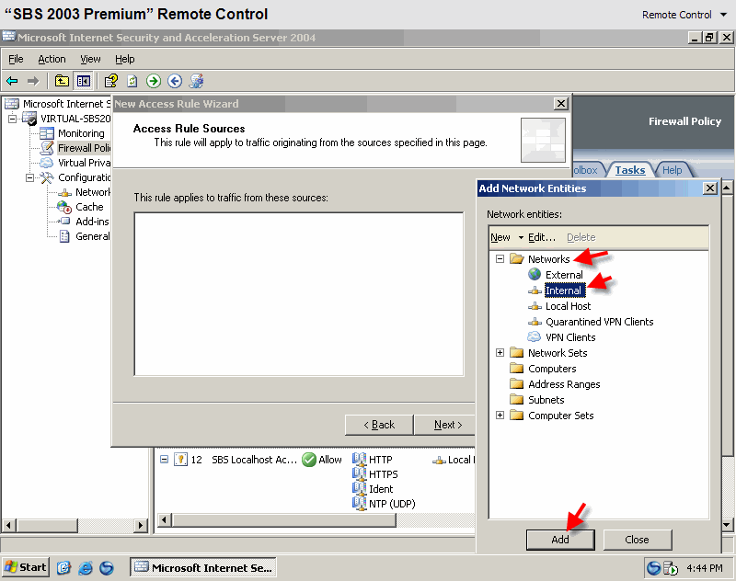Open the File menu
Screen dimensions: 736x581
(x=16, y=59)
